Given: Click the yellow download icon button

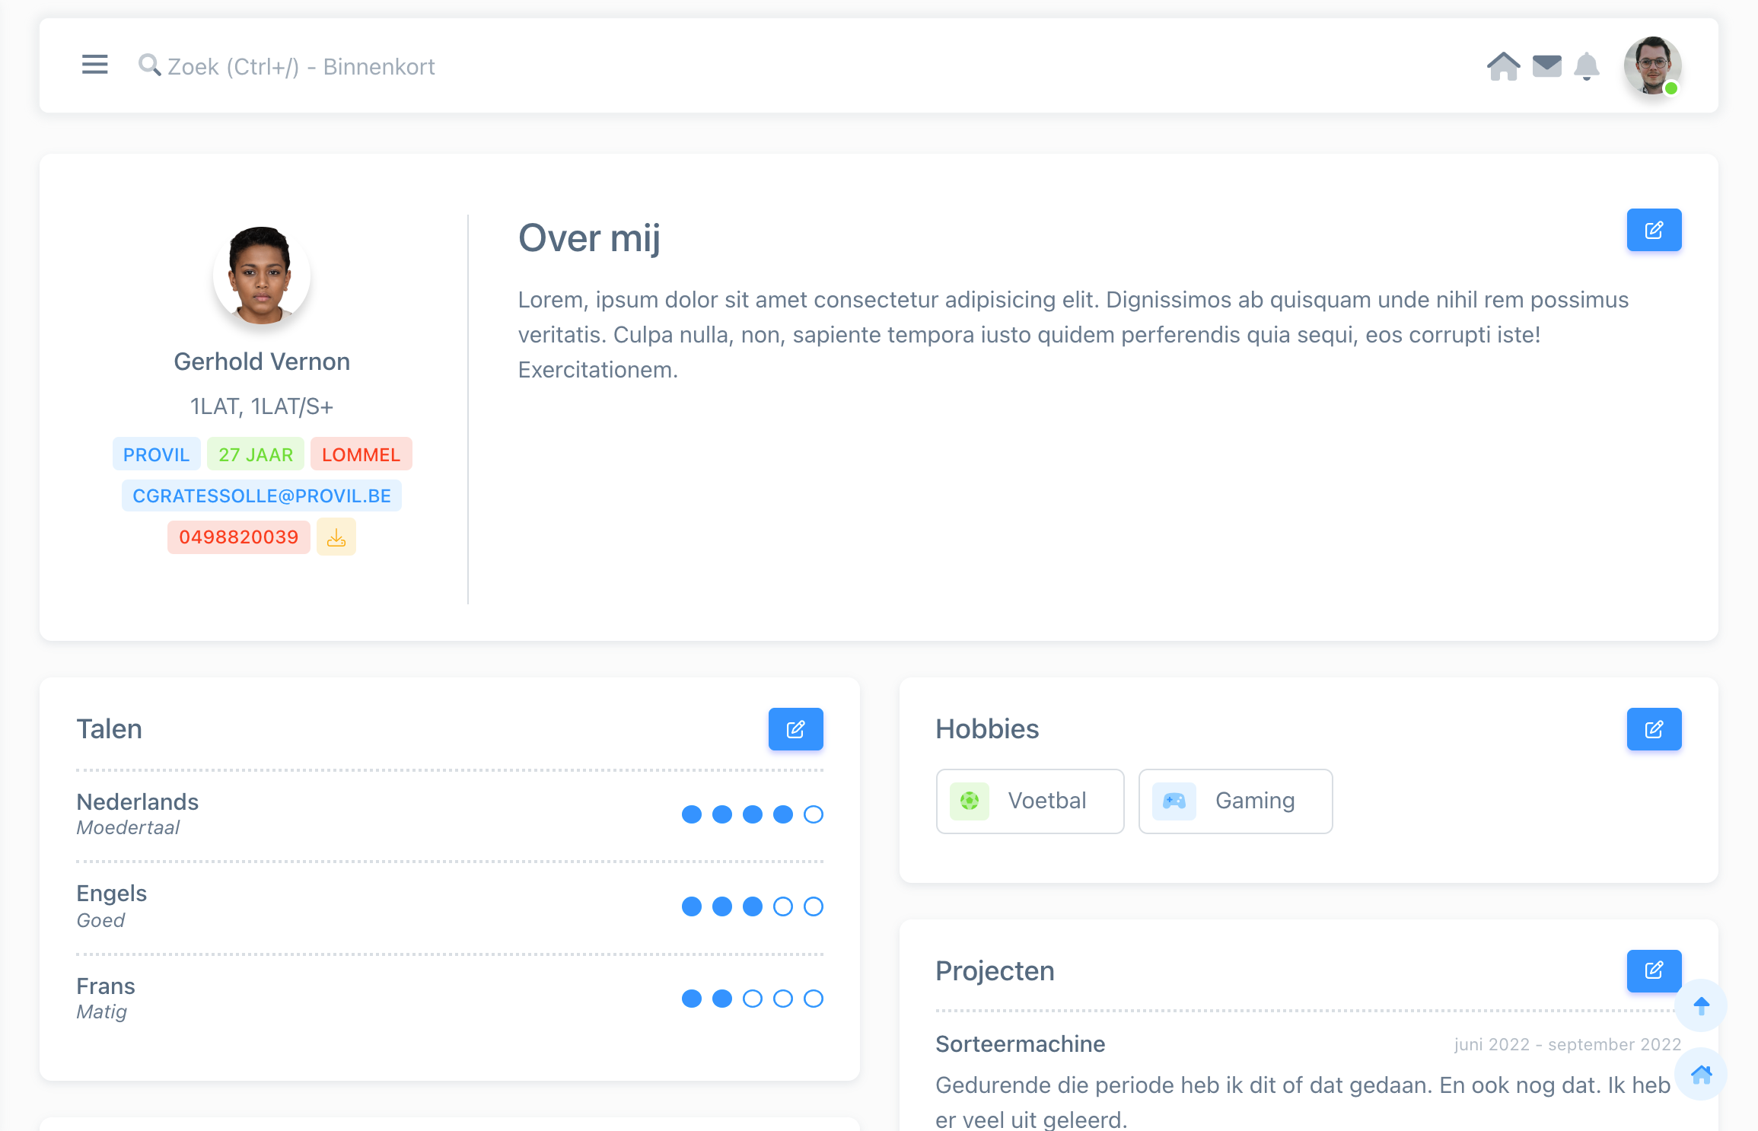Looking at the screenshot, I should [x=336, y=537].
